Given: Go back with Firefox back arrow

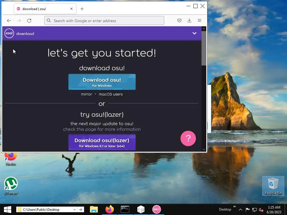Looking at the screenshot, I should click(9, 21).
